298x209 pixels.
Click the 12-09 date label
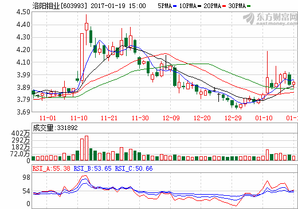coord(171,118)
